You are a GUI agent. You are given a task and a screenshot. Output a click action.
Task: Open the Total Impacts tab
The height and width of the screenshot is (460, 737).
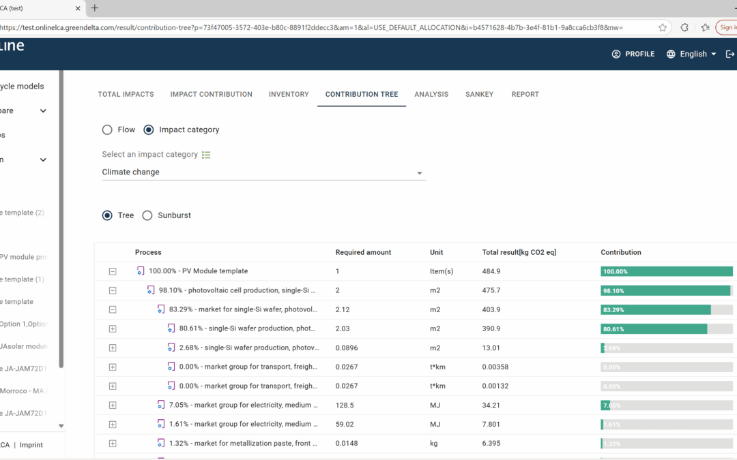click(x=126, y=94)
